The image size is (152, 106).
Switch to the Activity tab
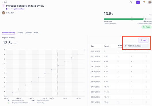(20, 33)
